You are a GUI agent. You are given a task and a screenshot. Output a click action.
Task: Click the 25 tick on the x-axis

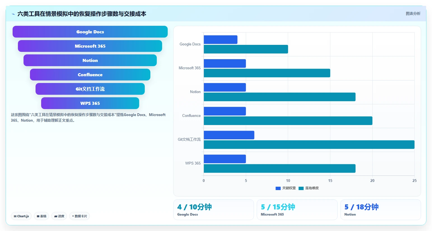click(414, 181)
